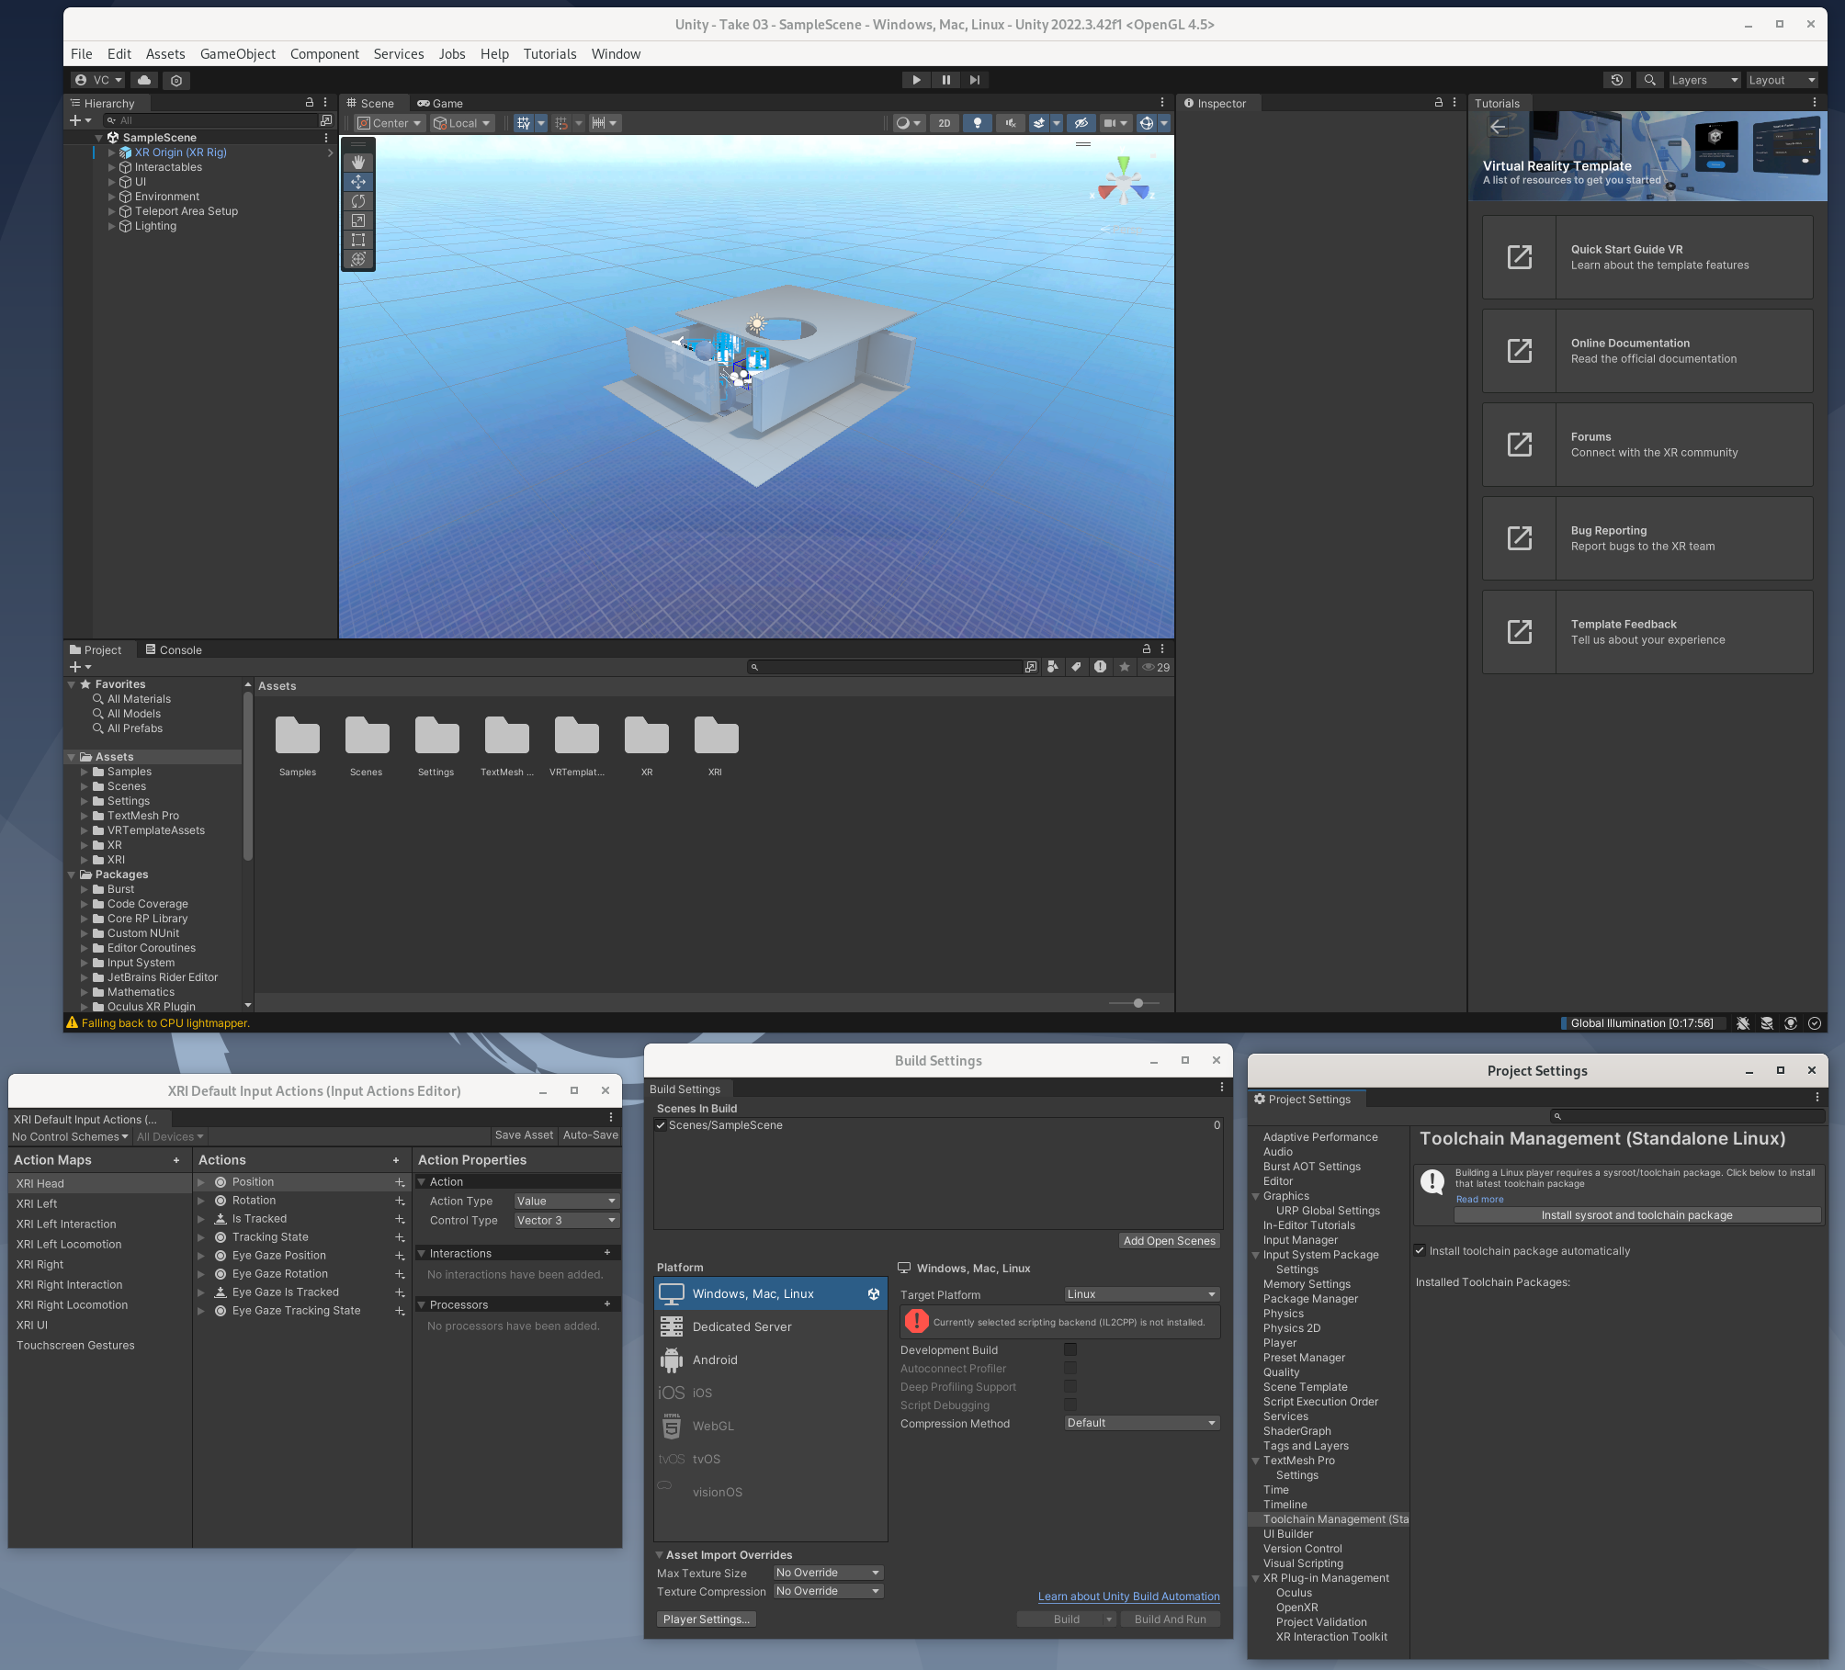This screenshot has width=1845, height=1670.
Task: Toggle scene lighting bulb icon
Action: pyautogui.click(x=977, y=123)
